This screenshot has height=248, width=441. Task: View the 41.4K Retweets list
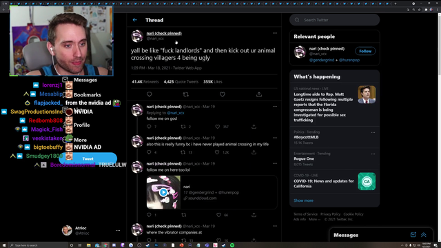coord(145,82)
